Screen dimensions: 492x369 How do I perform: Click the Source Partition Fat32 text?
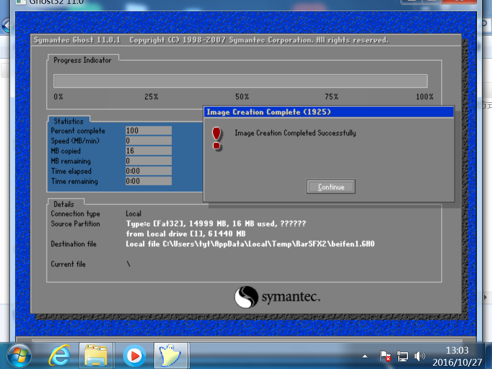point(216,224)
